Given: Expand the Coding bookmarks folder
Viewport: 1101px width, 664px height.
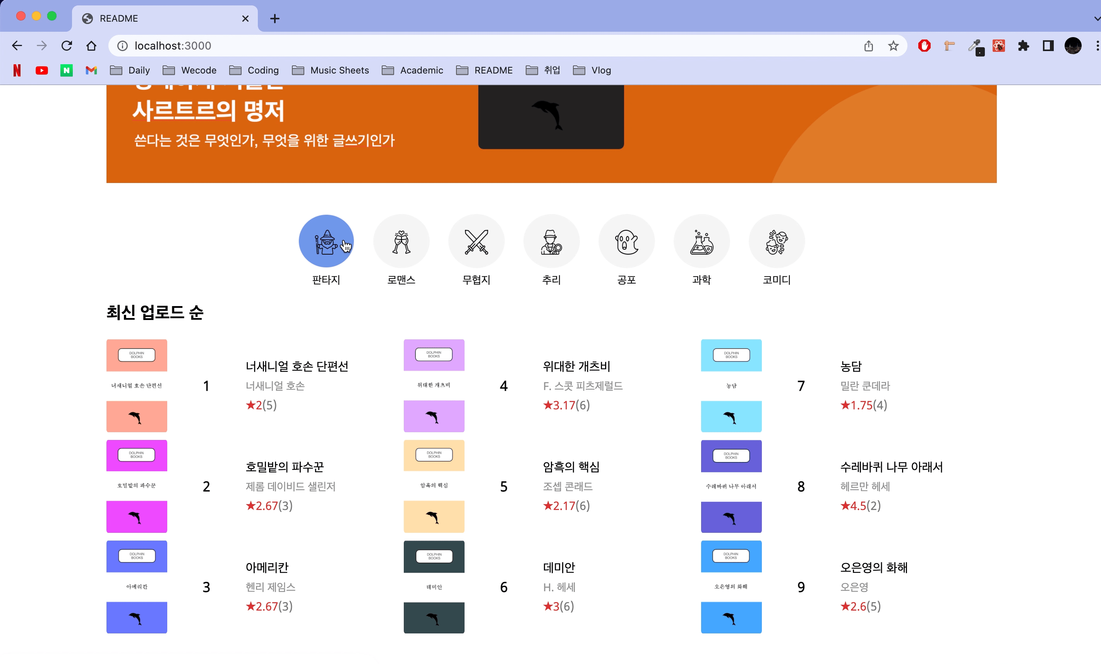Looking at the screenshot, I should (x=254, y=70).
